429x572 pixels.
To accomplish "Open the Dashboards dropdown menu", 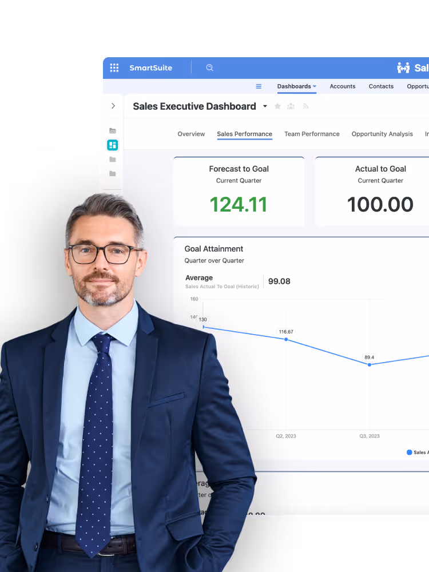I will (296, 86).
